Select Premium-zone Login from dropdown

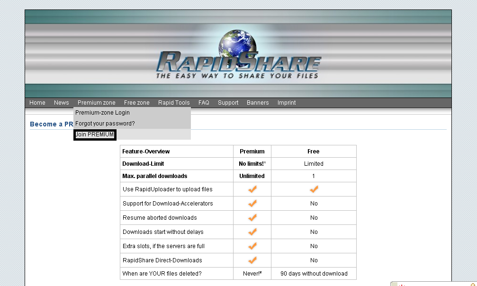pyautogui.click(x=132, y=113)
